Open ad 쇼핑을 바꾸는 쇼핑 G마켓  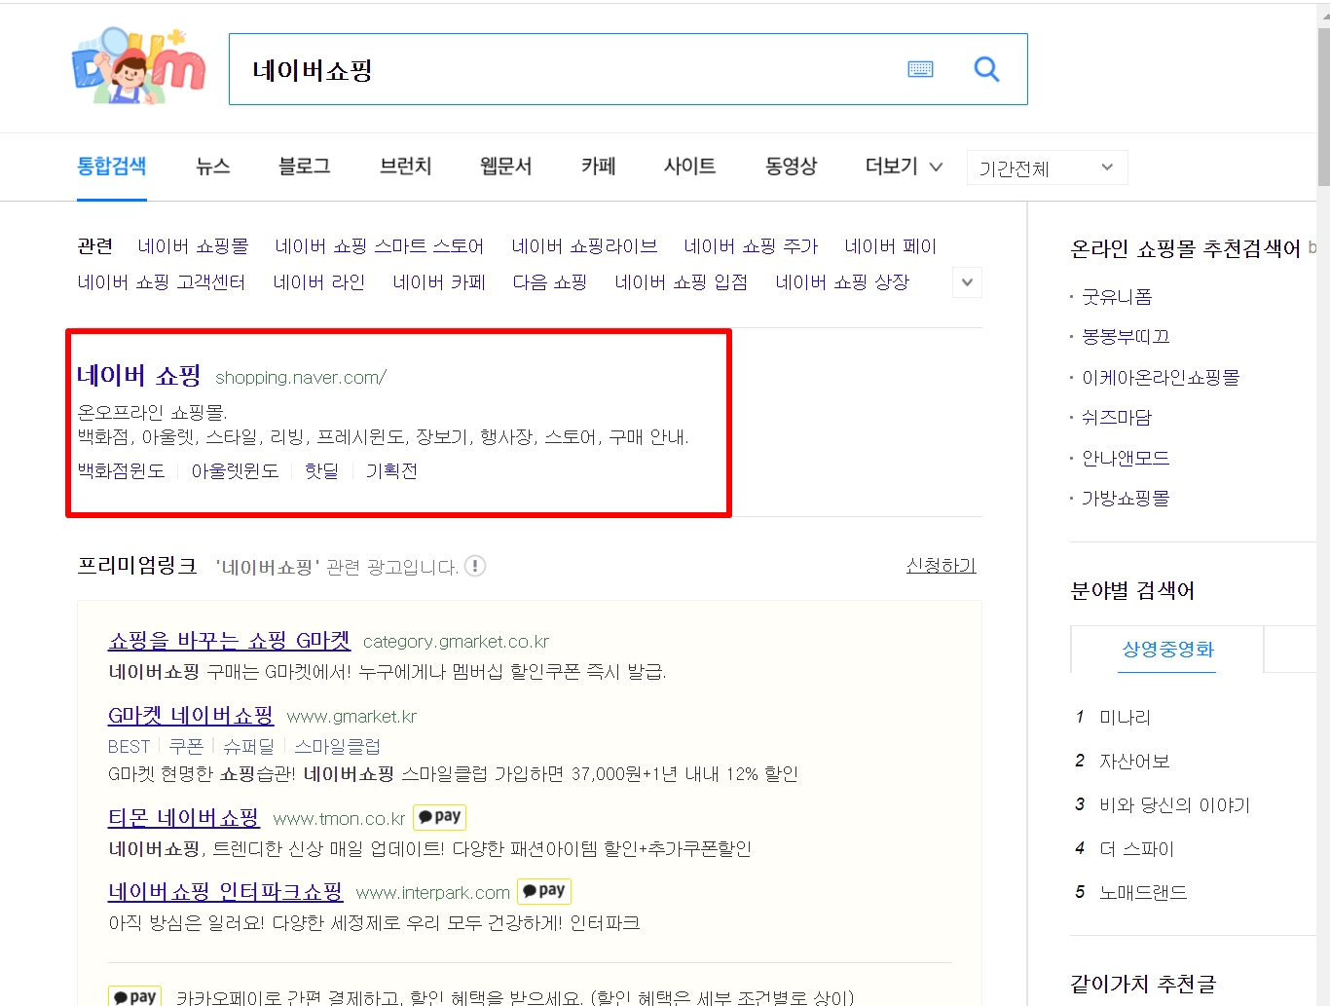tap(230, 641)
